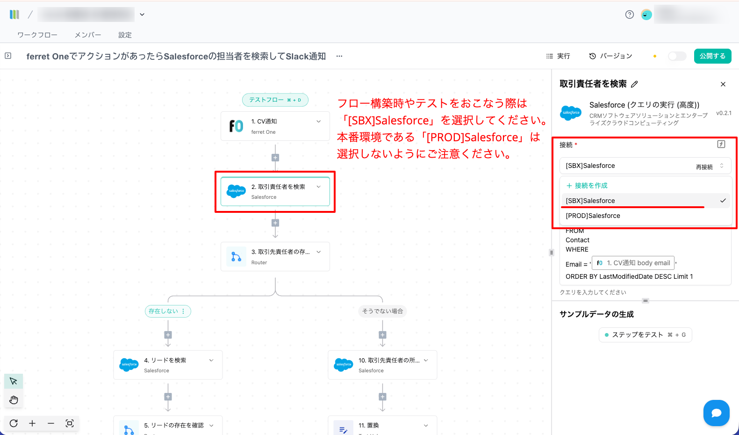Viewport: 739px width, 435px height.
Task: Add a step after step 10 Salesforce
Action: (x=383, y=397)
